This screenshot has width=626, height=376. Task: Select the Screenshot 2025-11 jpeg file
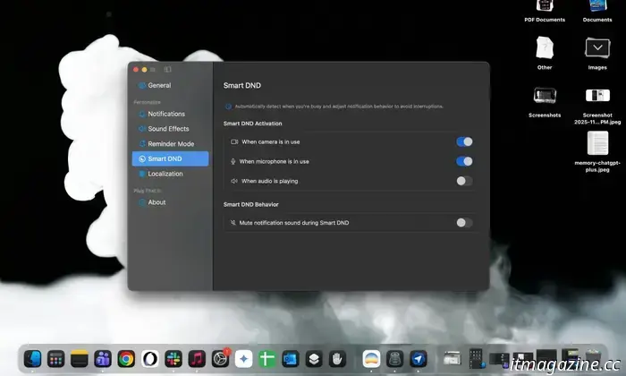pyautogui.click(x=597, y=96)
